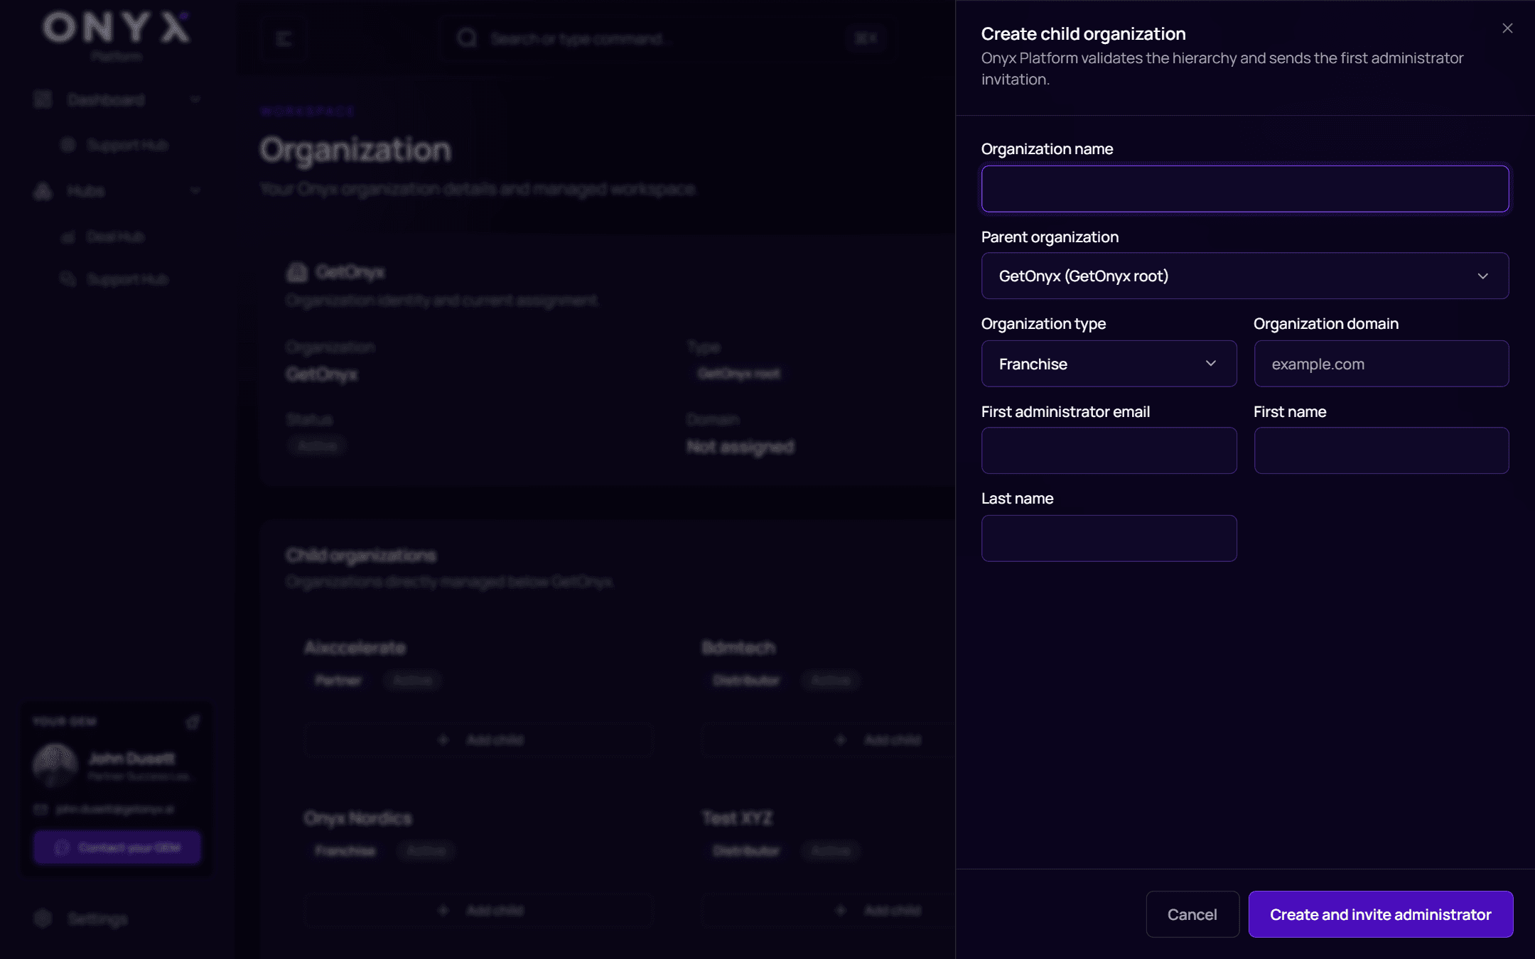Click the First name input field
Viewport: 1535px width, 959px height.
coord(1381,450)
